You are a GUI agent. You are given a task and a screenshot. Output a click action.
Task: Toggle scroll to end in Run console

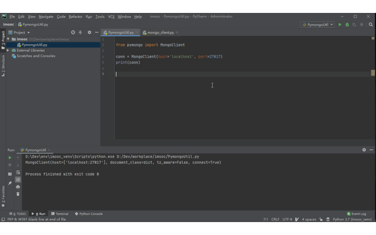(18, 179)
